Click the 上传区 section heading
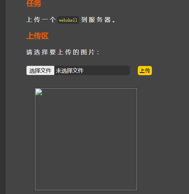The height and width of the screenshot is (194, 189). click(37, 36)
